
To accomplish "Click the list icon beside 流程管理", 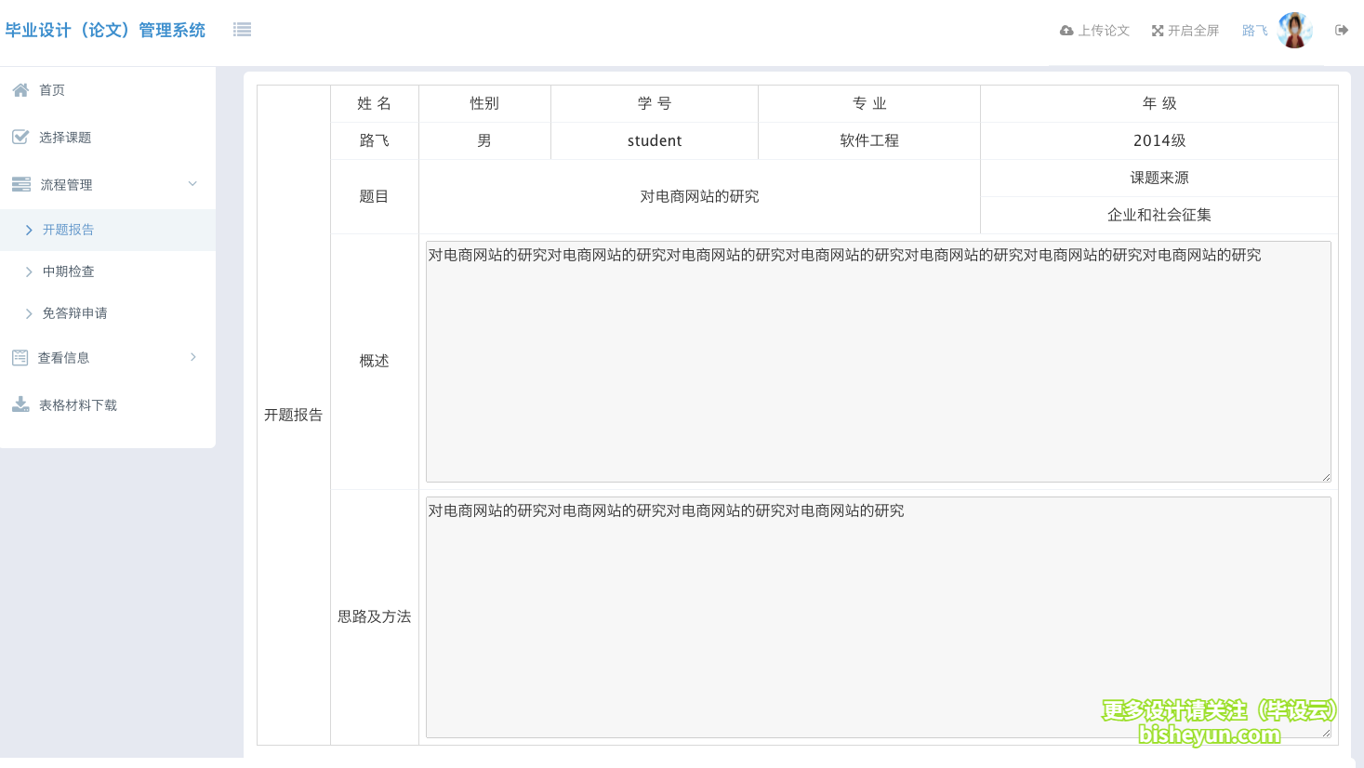I will (20, 184).
